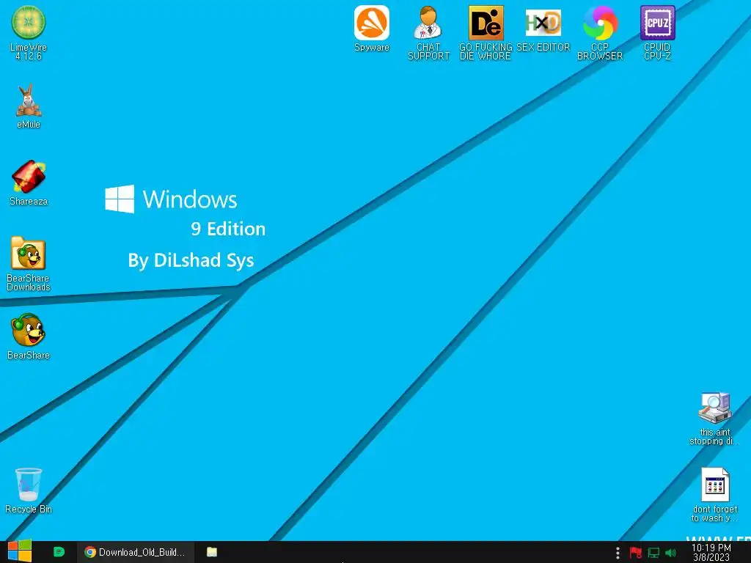The width and height of the screenshot is (751, 563).
Task: Select the Recycle Bin icon
Action: click(x=29, y=490)
